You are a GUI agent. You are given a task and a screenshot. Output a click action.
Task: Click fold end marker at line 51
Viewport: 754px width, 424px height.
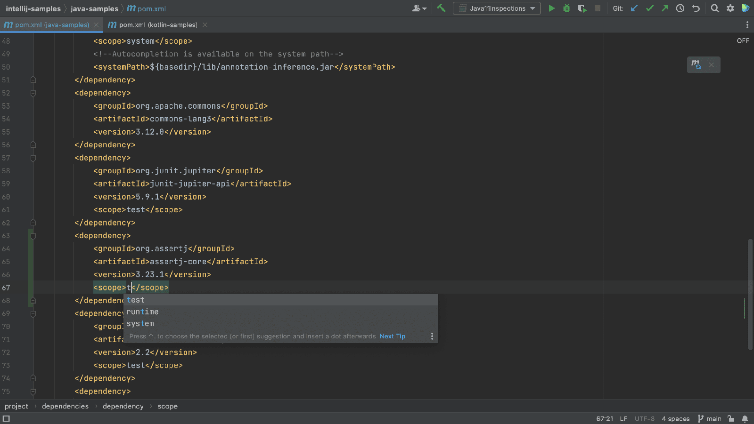click(x=33, y=80)
